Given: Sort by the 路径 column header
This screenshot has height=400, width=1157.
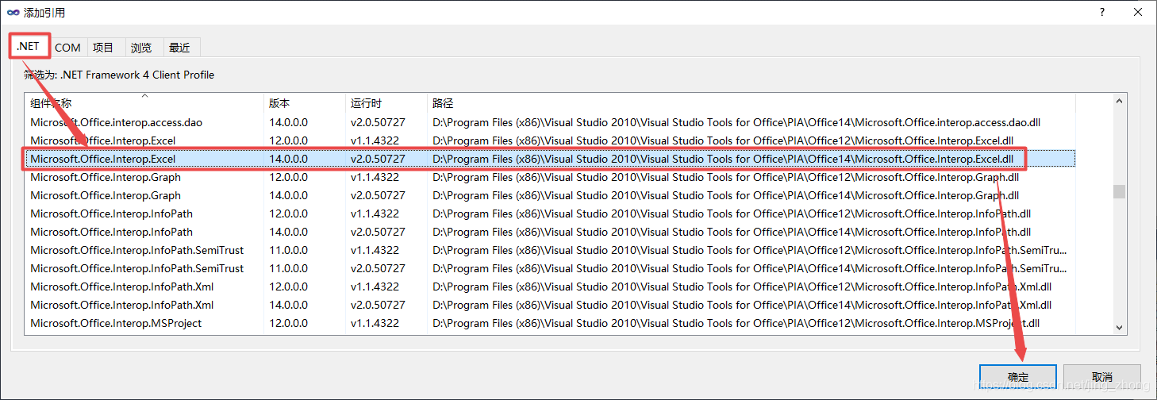Looking at the screenshot, I should tap(751, 103).
